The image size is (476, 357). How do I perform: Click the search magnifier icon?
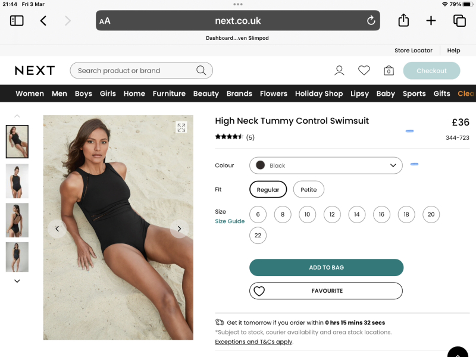coord(202,70)
